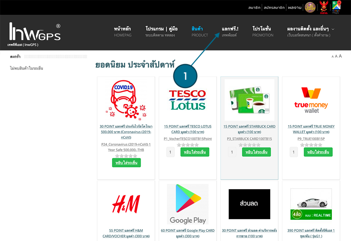Click the สมัครสมาชิก register link
This screenshot has width=351, height=241.
pyautogui.click(x=274, y=7)
